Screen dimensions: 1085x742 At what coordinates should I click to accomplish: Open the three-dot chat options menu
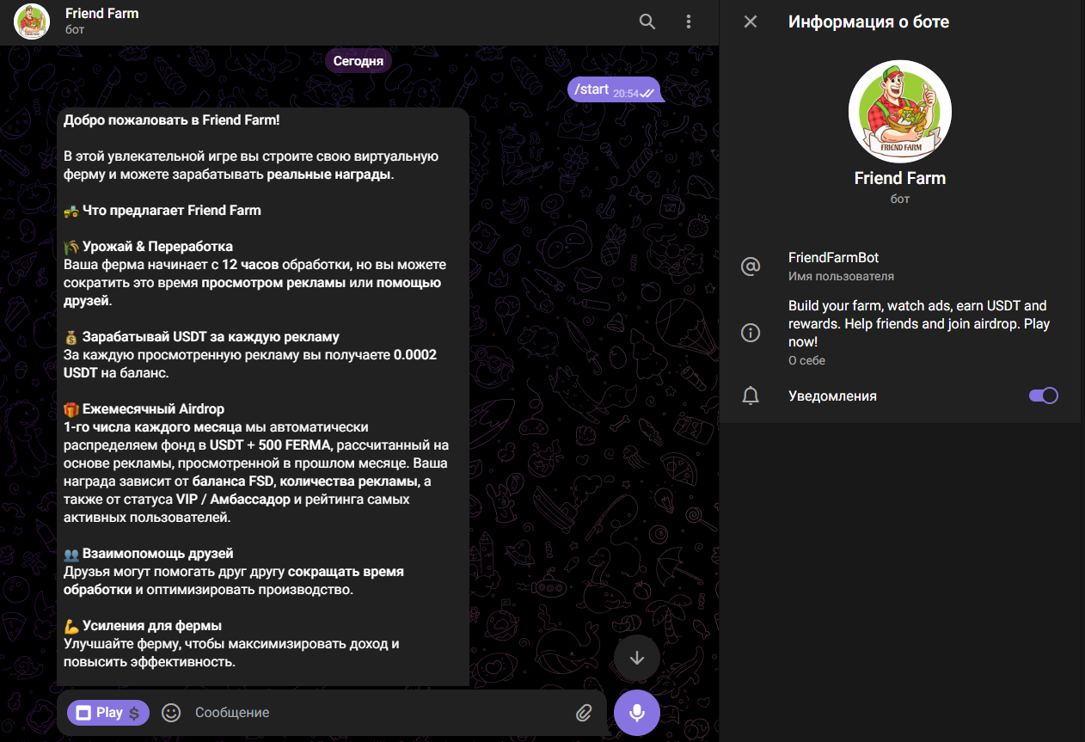[x=688, y=21]
